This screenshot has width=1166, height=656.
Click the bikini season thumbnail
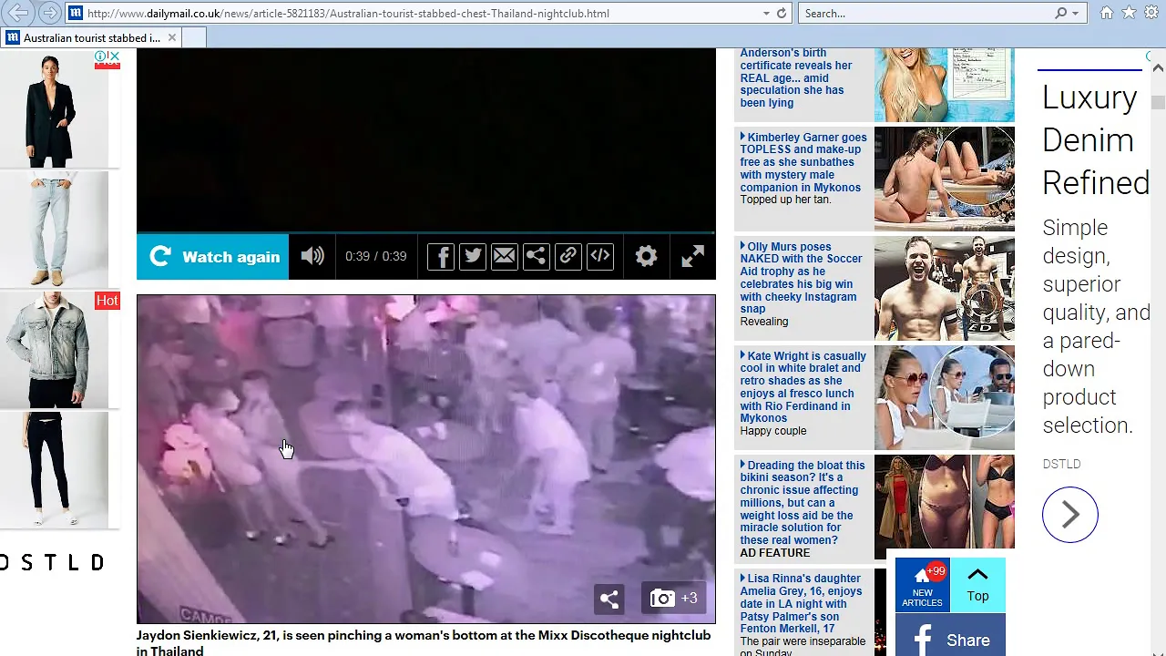pyautogui.click(x=944, y=501)
